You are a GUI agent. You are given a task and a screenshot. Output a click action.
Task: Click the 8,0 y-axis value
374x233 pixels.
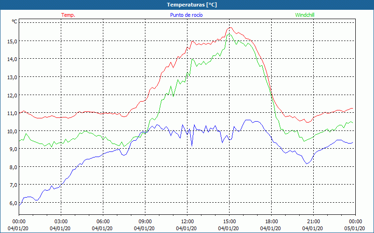point(14,167)
